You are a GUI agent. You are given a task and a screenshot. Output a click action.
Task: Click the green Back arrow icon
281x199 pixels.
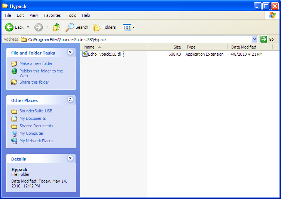[9, 27]
